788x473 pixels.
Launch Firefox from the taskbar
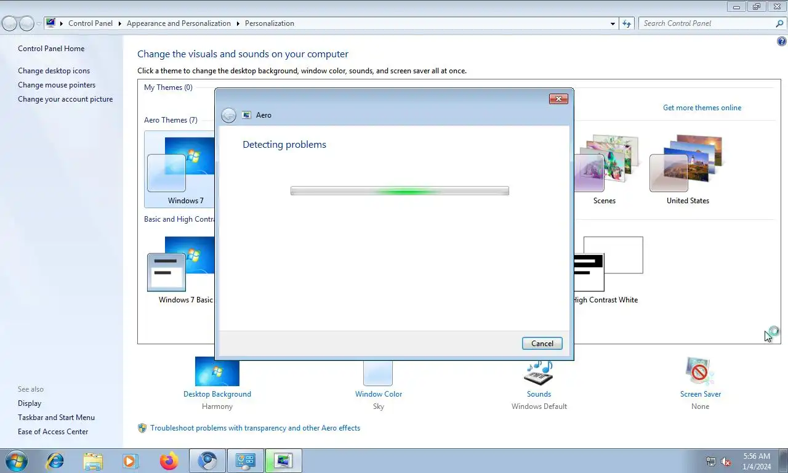(x=168, y=461)
